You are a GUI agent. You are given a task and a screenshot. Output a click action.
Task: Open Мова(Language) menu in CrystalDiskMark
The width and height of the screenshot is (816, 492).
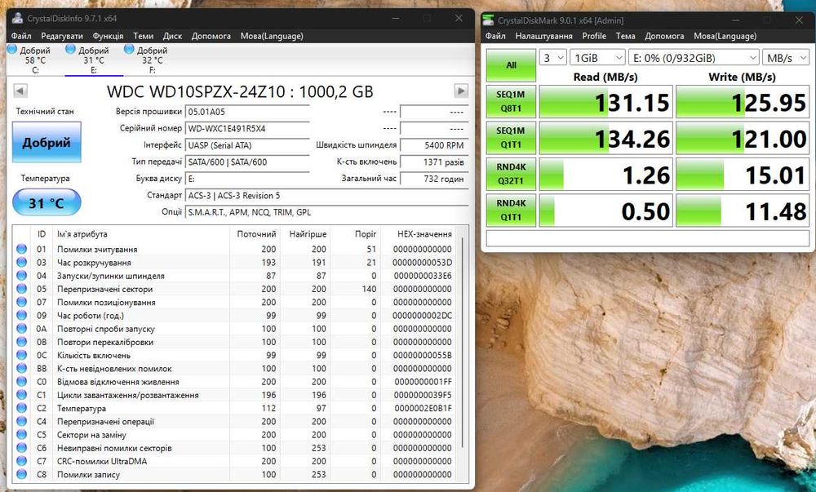(725, 36)
